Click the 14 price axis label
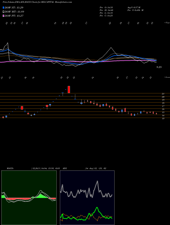This screenshot has height=225, width=170. tap(163, 116)
